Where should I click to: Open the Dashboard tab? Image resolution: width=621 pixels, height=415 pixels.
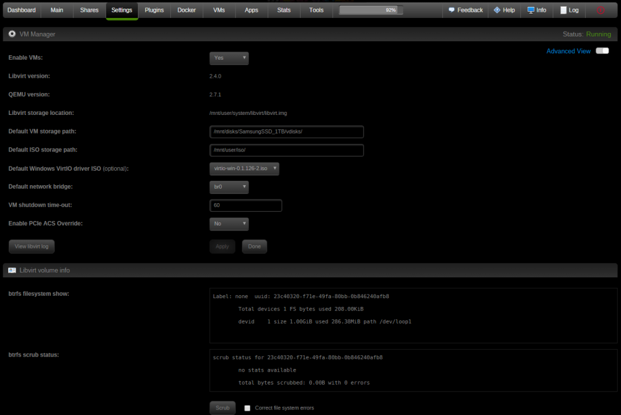[x=21, y=11]
